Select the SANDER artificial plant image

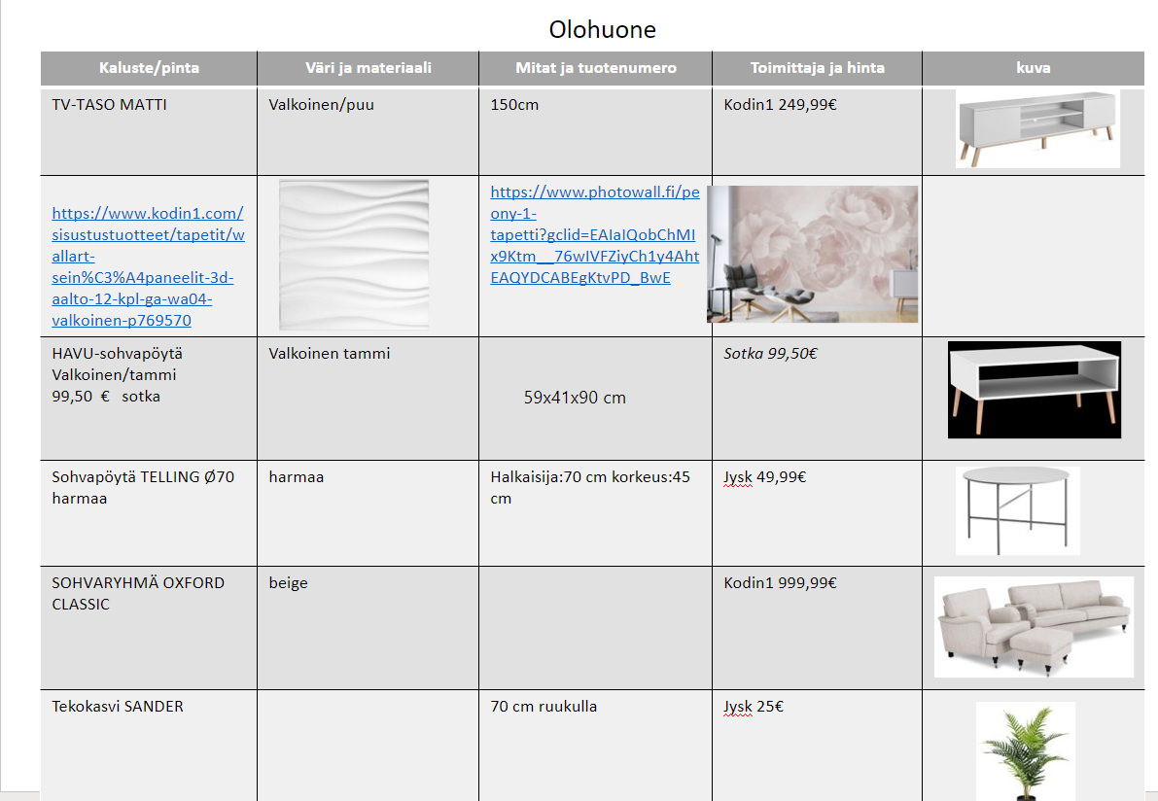point(1026,751)
